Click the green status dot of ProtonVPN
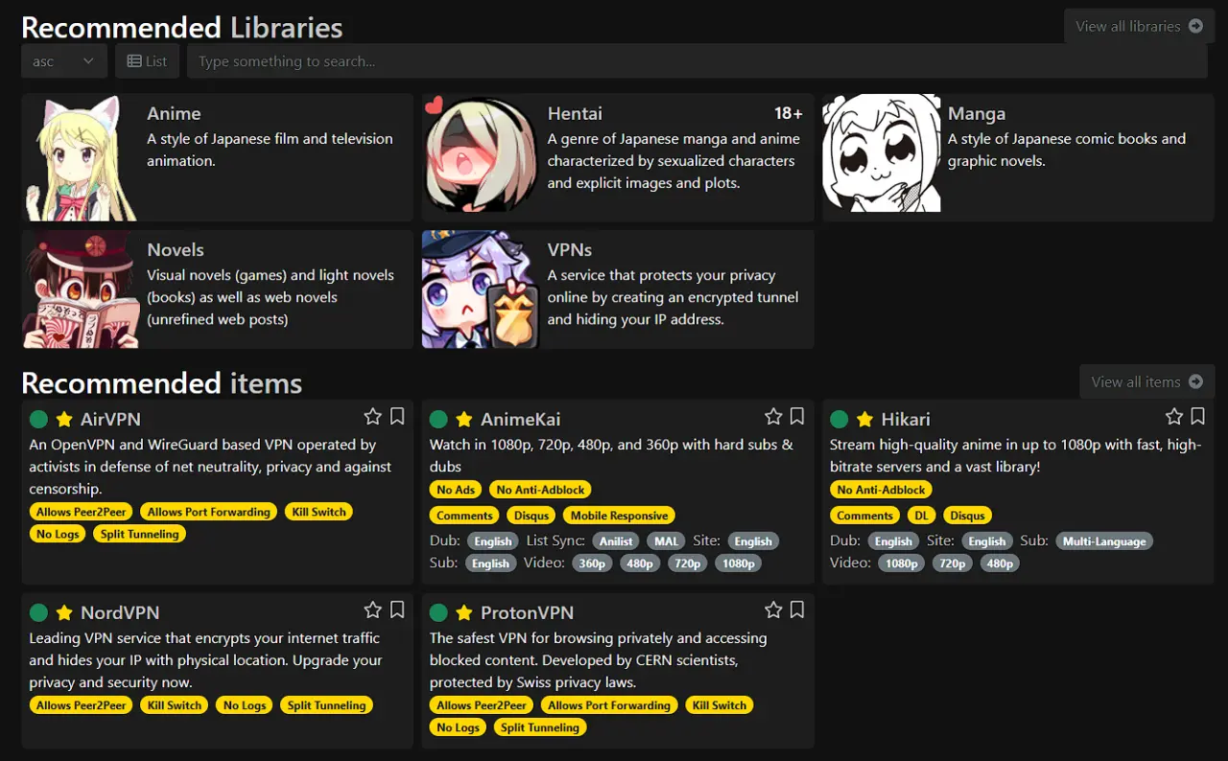 click(x=438, y=613)
